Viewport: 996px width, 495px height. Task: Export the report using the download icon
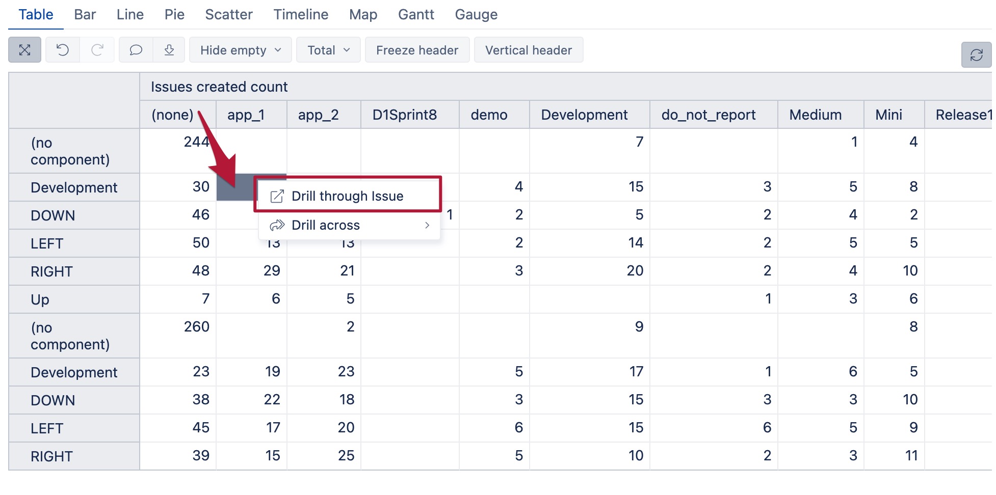tap(169, 50)
